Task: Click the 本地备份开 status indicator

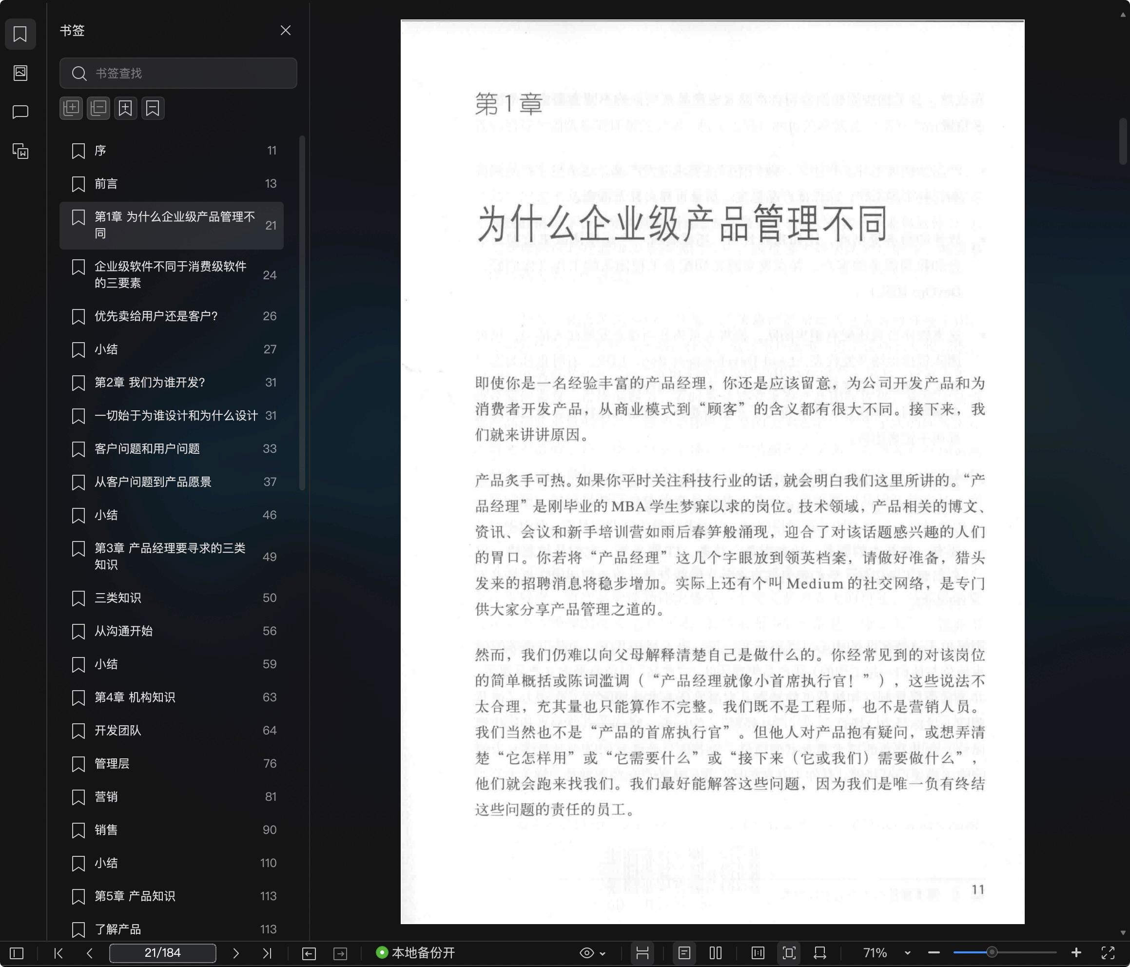Action: click(415, 953)
